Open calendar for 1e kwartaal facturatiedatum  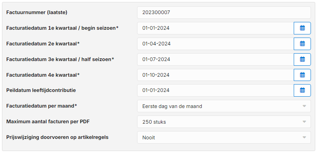point(302,28)
